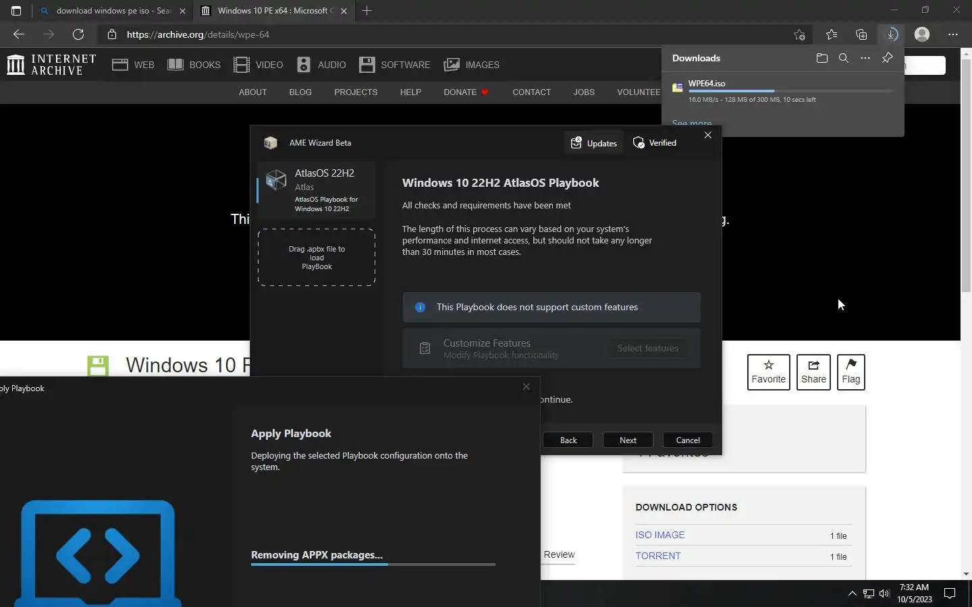972x607 pixels.
Task: Click Back in AME Wizard
Action: coord(568,440)
